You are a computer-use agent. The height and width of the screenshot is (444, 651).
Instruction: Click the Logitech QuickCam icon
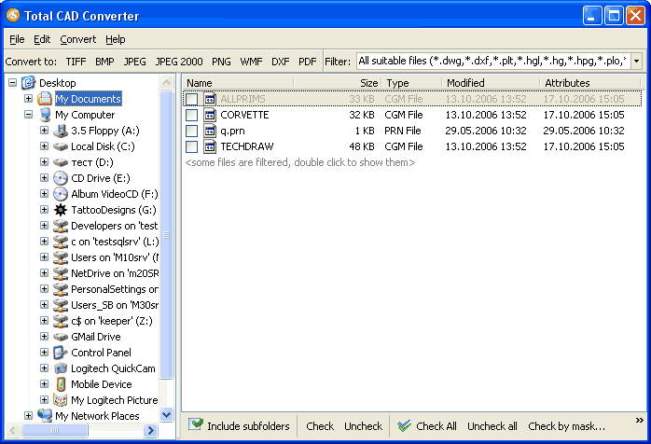[61, 368]
